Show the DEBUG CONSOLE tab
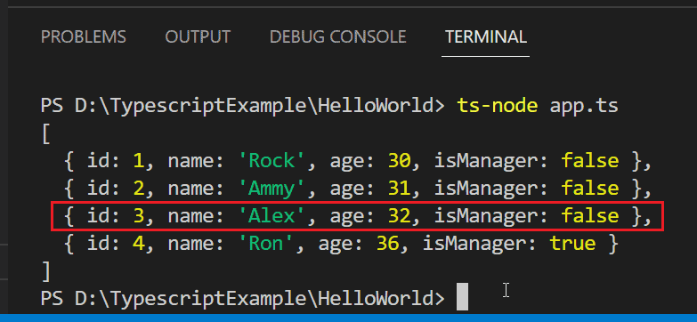 point(338,36)
